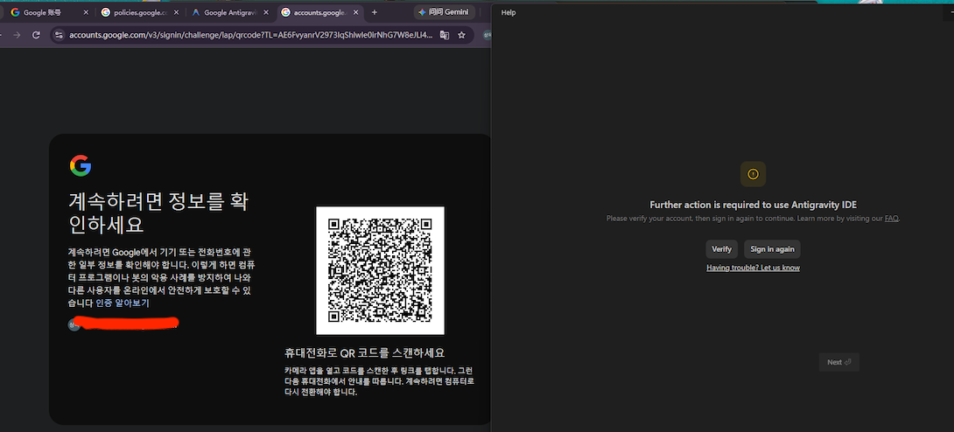Bookmark this page with the star icon

tap(462, 35)
